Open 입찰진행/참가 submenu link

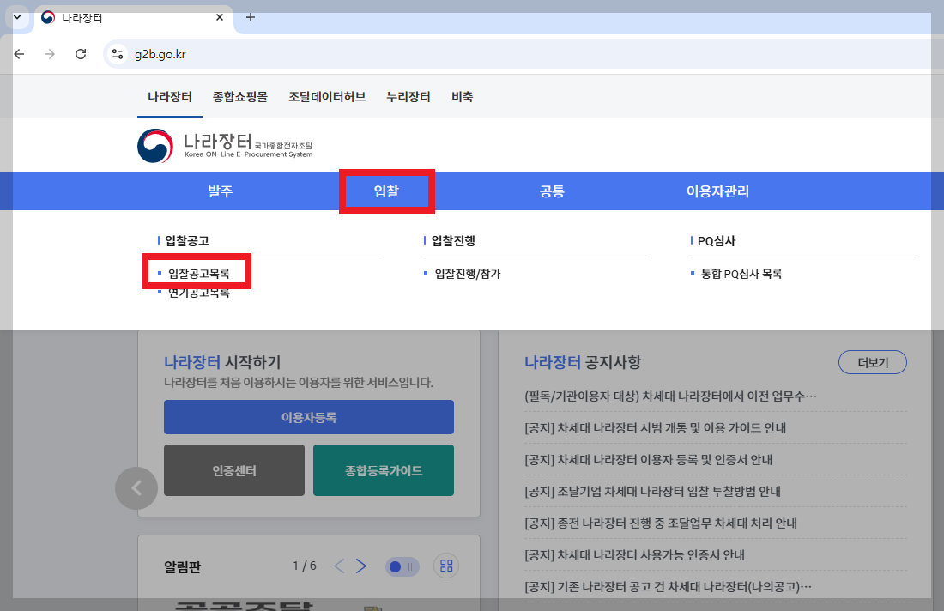click(x=468, y=274)
